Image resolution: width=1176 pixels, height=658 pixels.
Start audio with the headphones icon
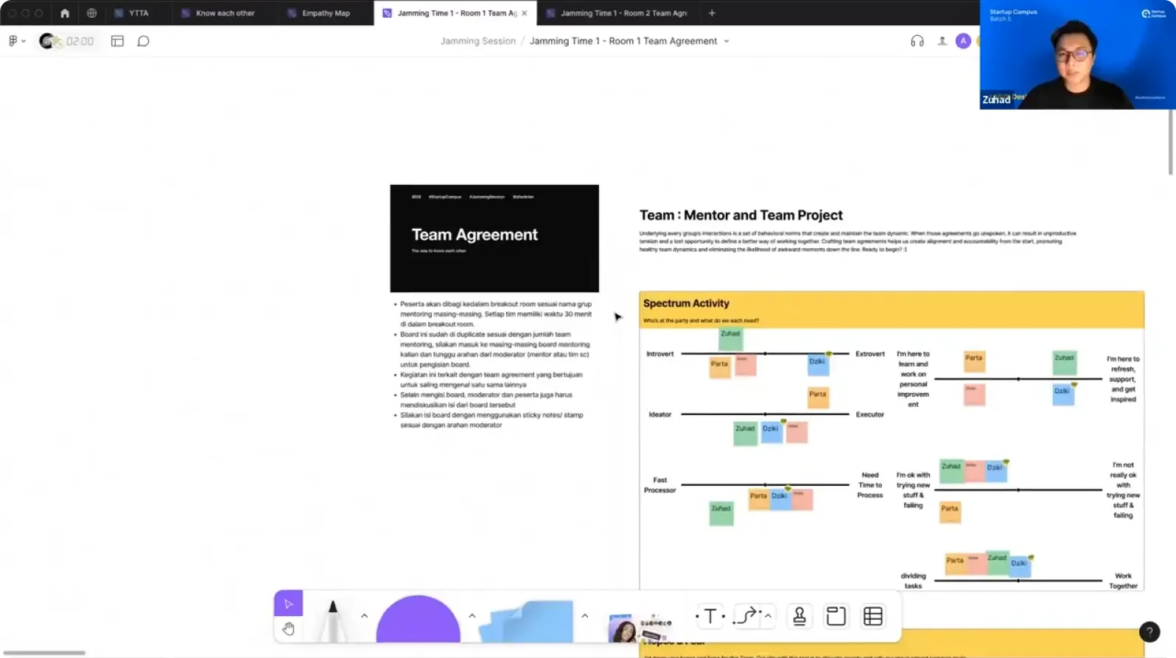tap(917, 41)
